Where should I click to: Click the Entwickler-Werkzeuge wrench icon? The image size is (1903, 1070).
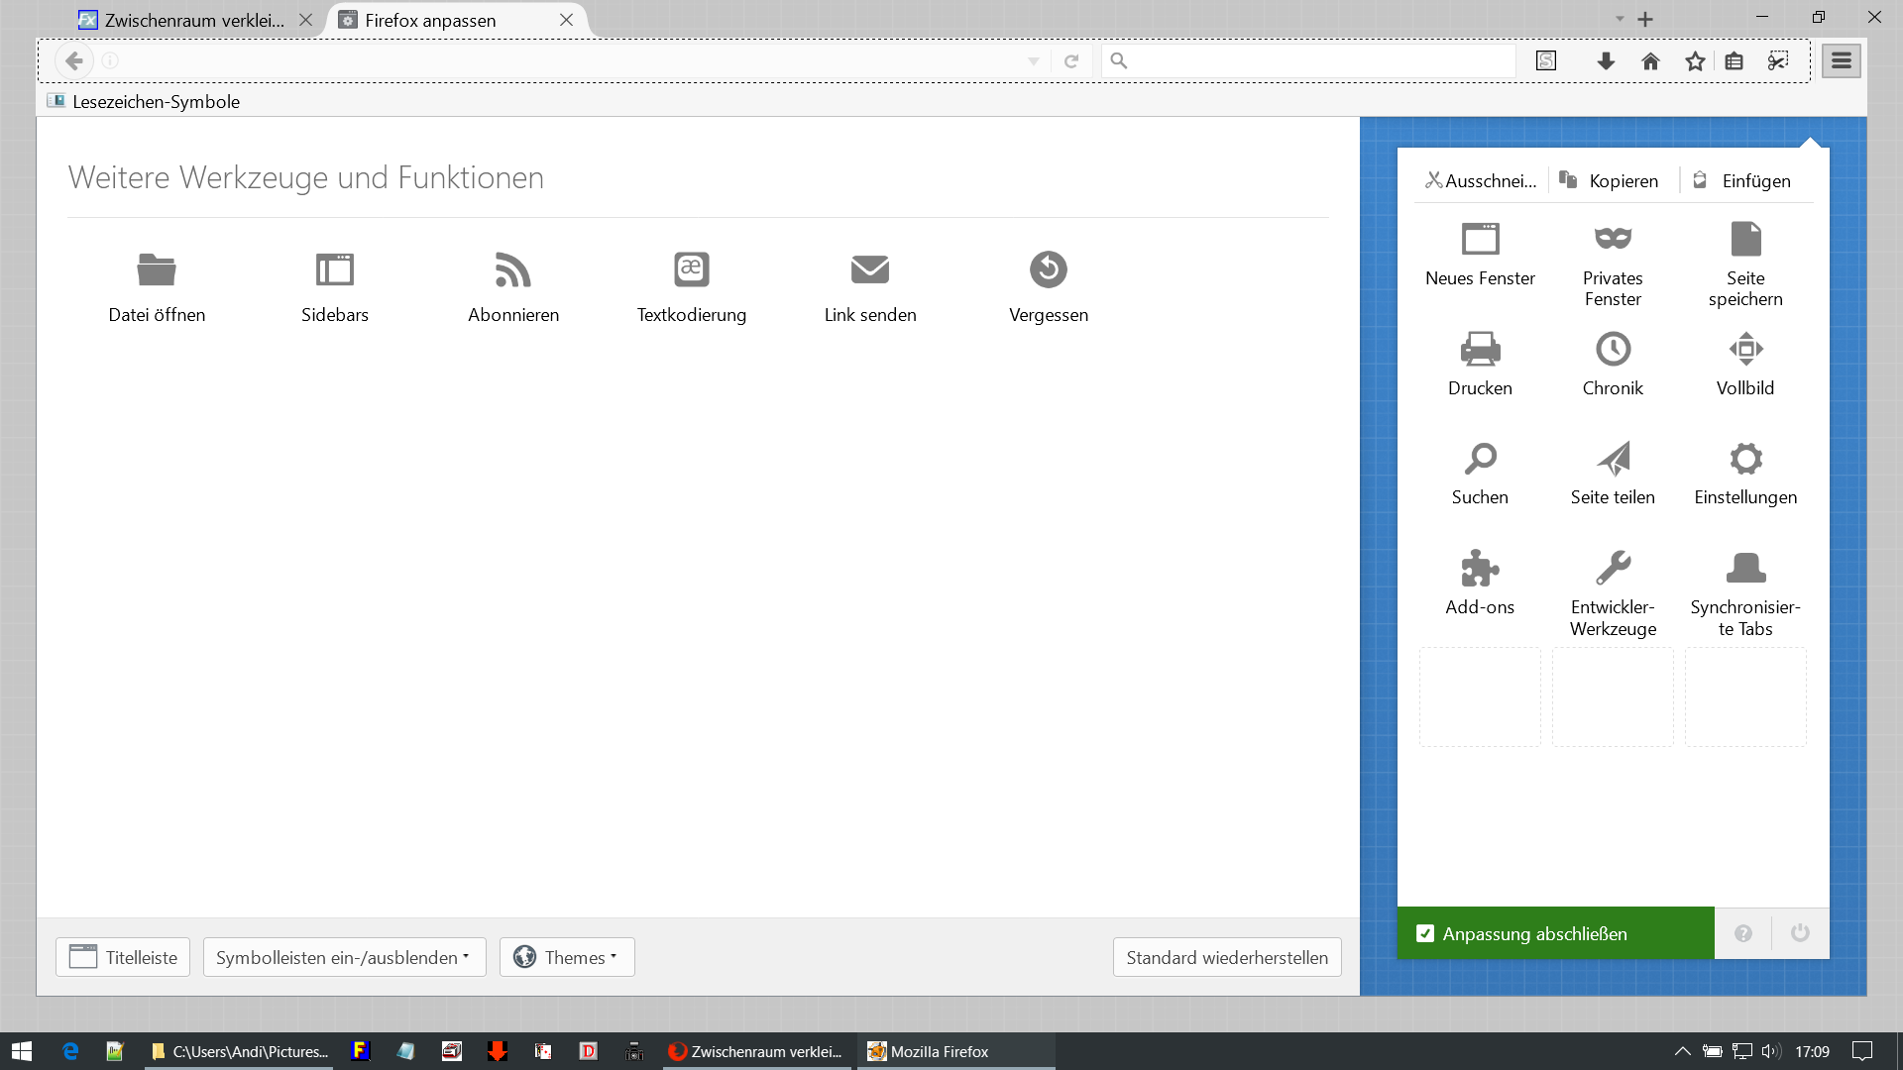click(1613, 568)
